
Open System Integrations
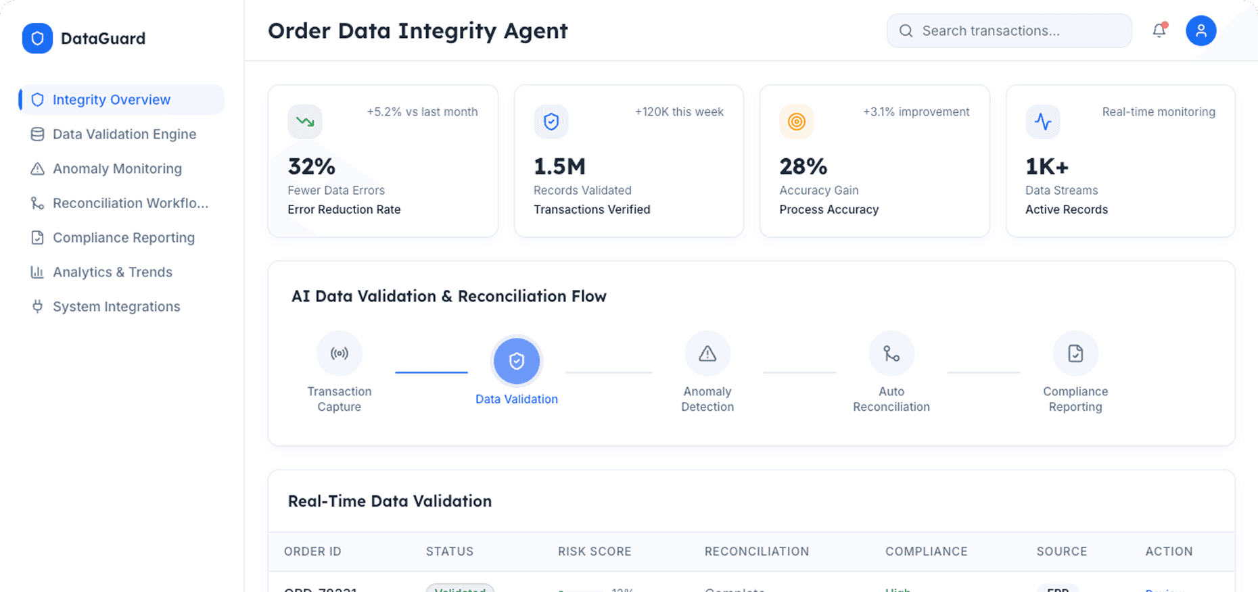(116, 306)
